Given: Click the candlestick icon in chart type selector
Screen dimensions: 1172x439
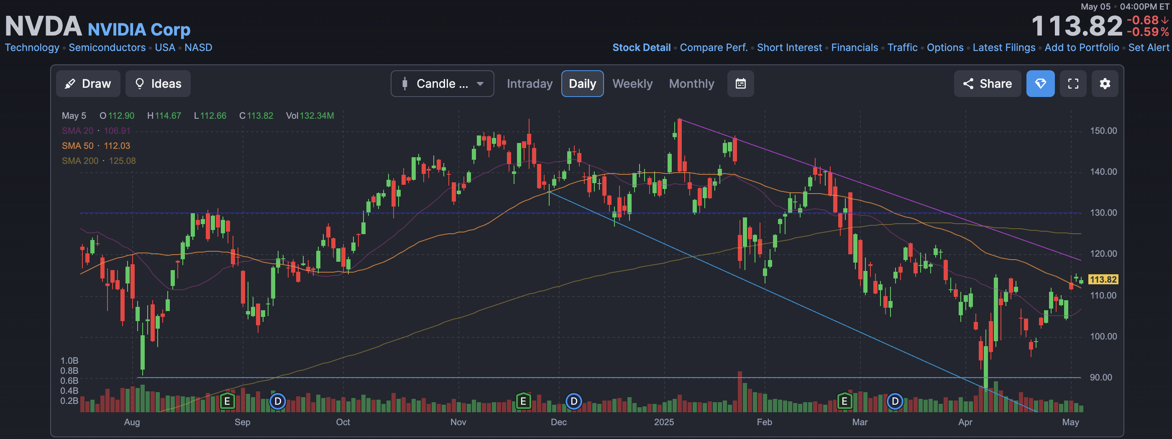Looking at the screenshot, I should 404,84.
